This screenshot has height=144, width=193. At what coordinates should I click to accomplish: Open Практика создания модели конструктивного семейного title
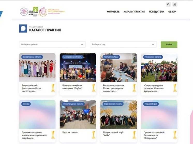click(x=34, y=135)
